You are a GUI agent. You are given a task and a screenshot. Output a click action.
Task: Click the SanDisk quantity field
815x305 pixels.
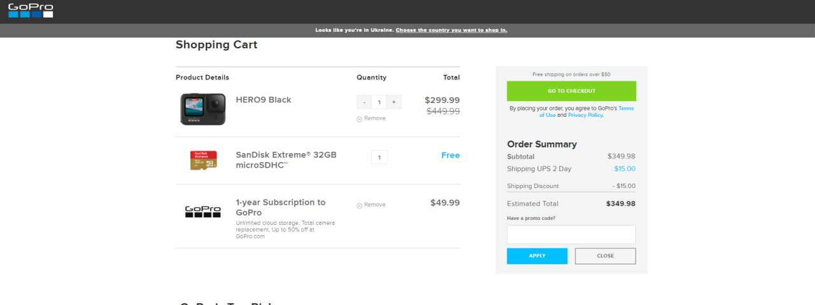click(x=379, y=157)
